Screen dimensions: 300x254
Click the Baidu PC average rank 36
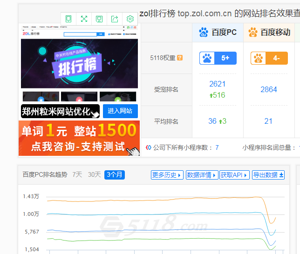[x=212, y=121]
